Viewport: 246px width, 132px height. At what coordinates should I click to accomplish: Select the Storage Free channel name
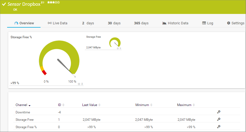(x=25, y=120)
